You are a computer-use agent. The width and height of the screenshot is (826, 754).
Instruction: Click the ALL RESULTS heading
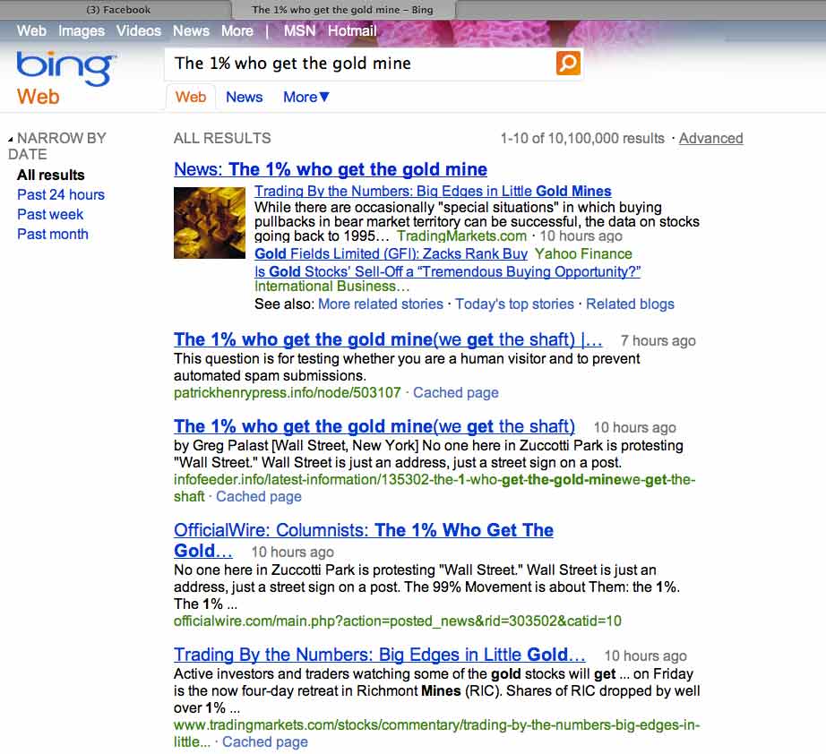pyautogui.click(x=222, y=138)
